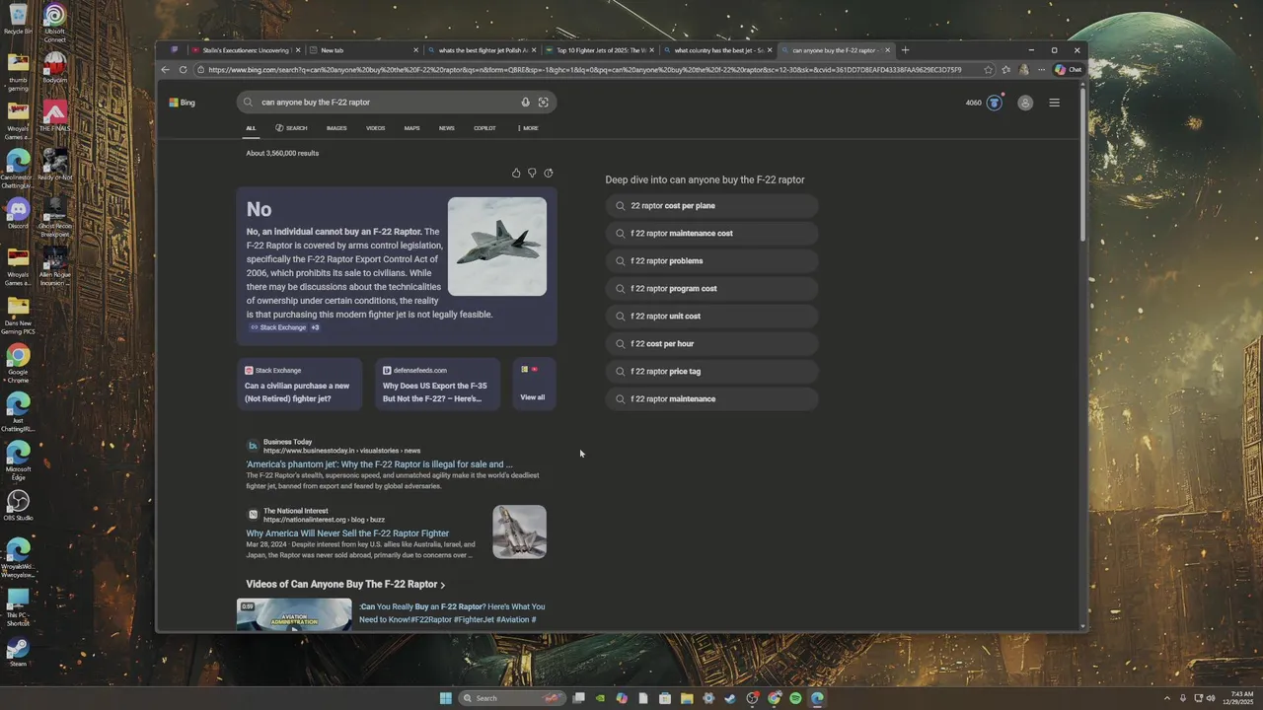1263x710 pixels.
Task: Select 'f 22 raptor price tag' suggestion
Action: tap(711, 372)
